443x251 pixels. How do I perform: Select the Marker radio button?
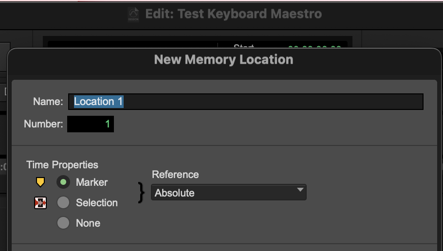(x=63, y=182)
